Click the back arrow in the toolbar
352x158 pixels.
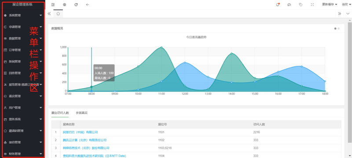click(88, 4)
